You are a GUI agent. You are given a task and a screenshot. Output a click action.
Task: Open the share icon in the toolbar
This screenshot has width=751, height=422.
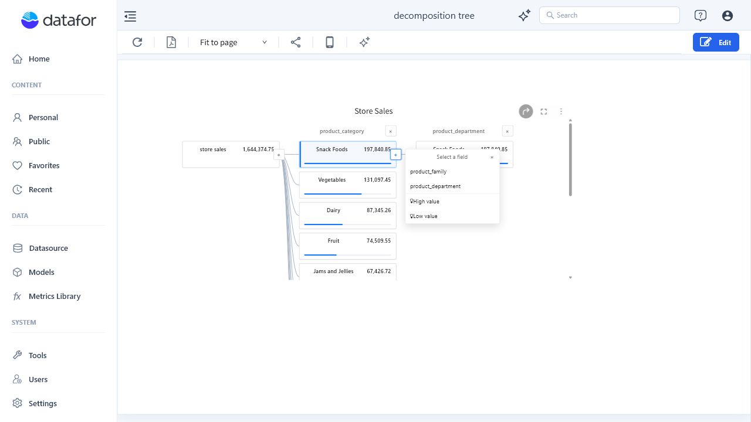click(296, 42)
